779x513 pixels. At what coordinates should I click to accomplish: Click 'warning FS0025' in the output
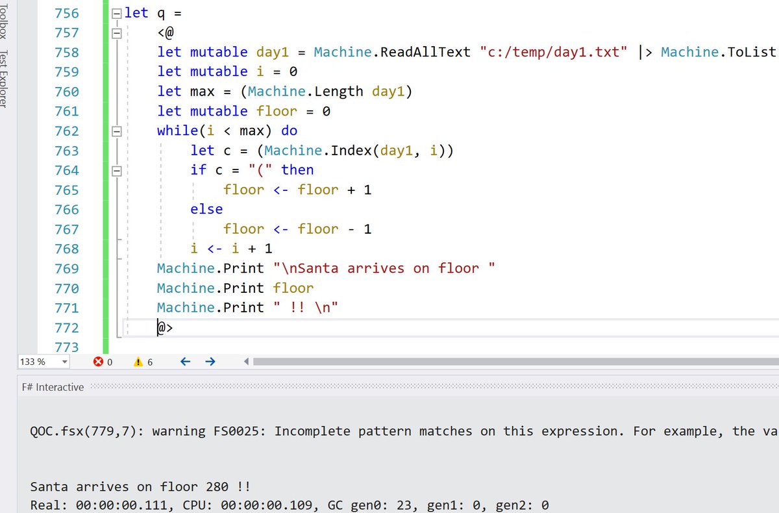[x=210, y=431]
